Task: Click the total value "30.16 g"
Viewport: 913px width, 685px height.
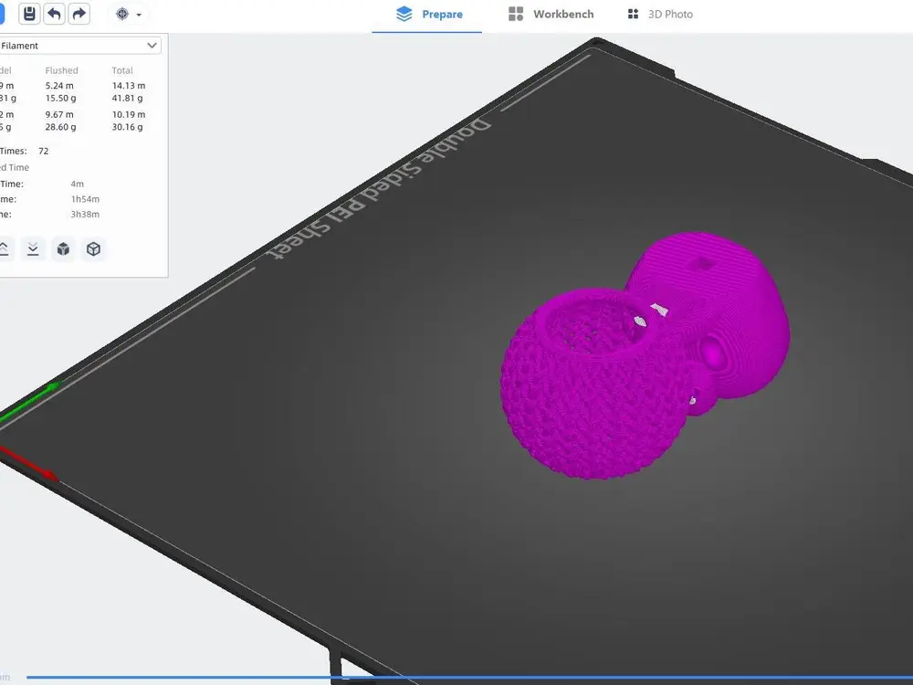Action: pos(128,127)
